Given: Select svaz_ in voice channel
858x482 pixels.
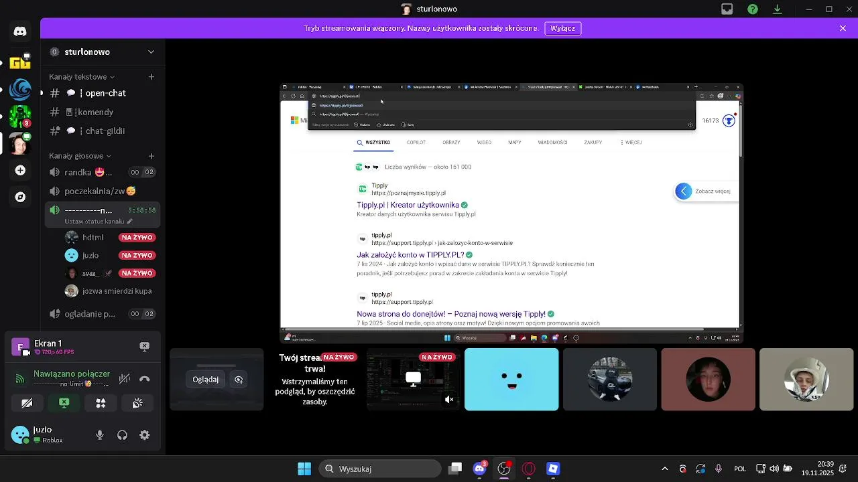Looking at the screenshot, I should point(112,273).
